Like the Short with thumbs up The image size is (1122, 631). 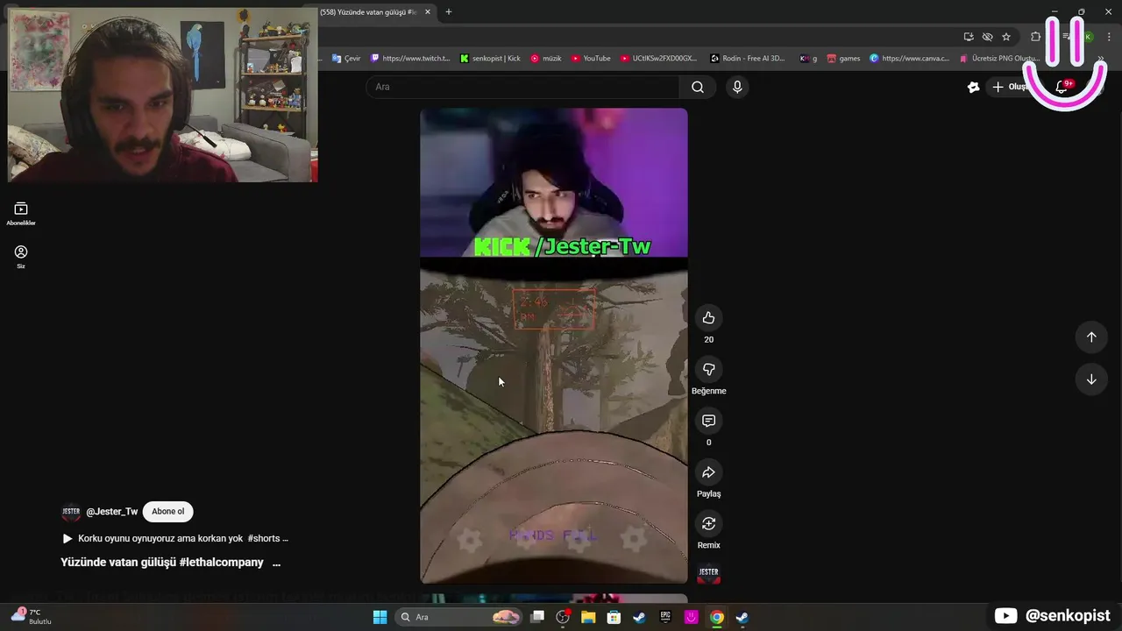[x=708, y=318]
